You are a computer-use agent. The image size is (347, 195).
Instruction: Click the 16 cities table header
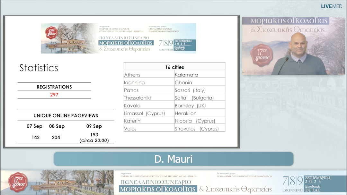[x=174, y=67]
